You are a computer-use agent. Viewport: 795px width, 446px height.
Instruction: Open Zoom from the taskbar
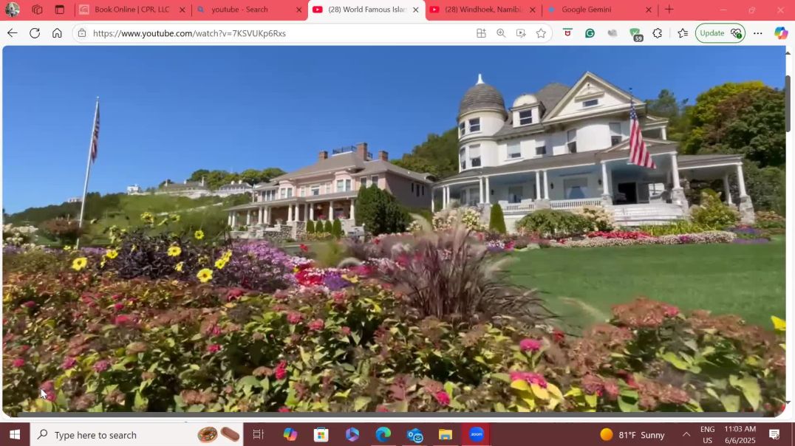[476, 434]
